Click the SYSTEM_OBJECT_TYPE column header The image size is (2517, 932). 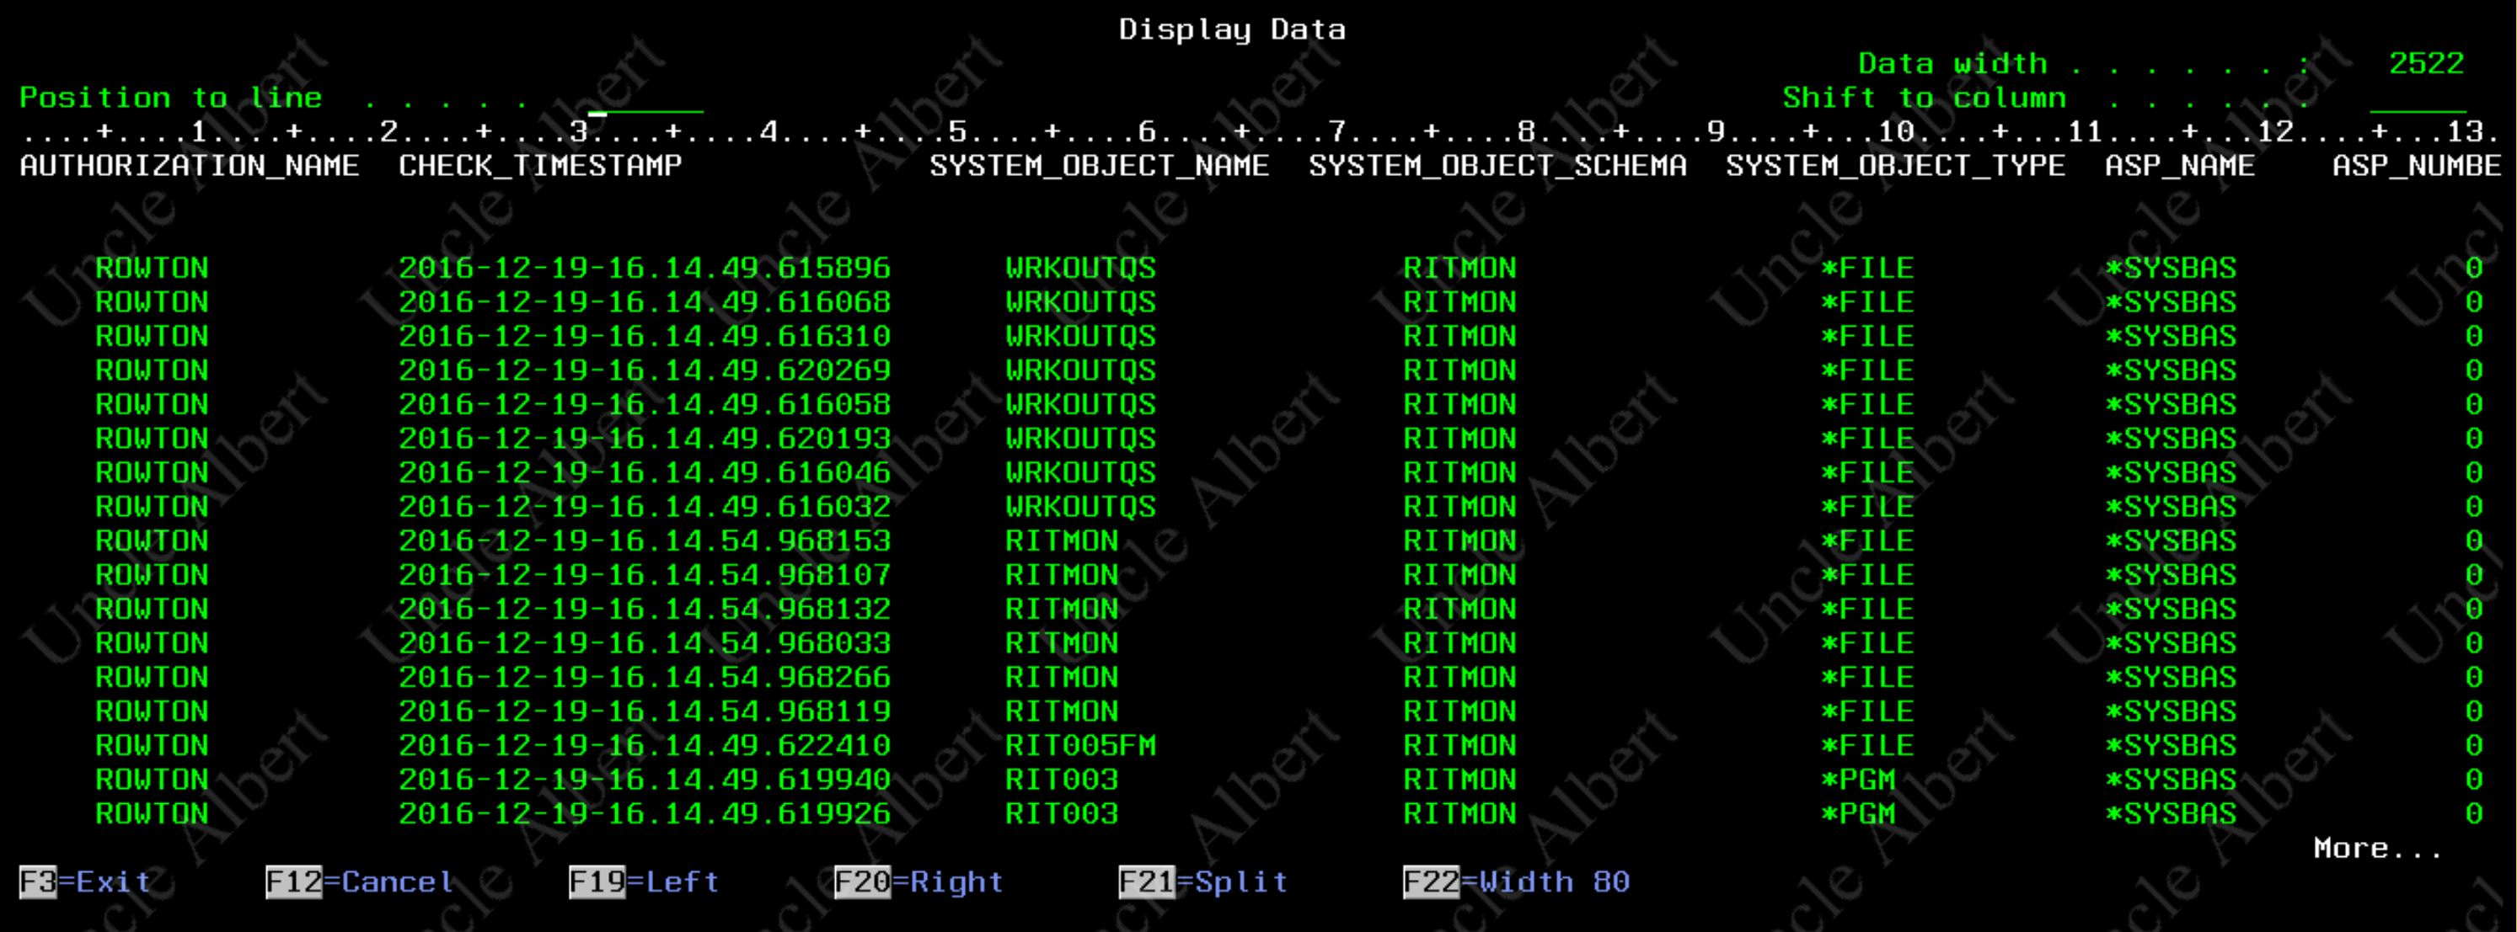pyautogui.click(x=1894, y=166)
